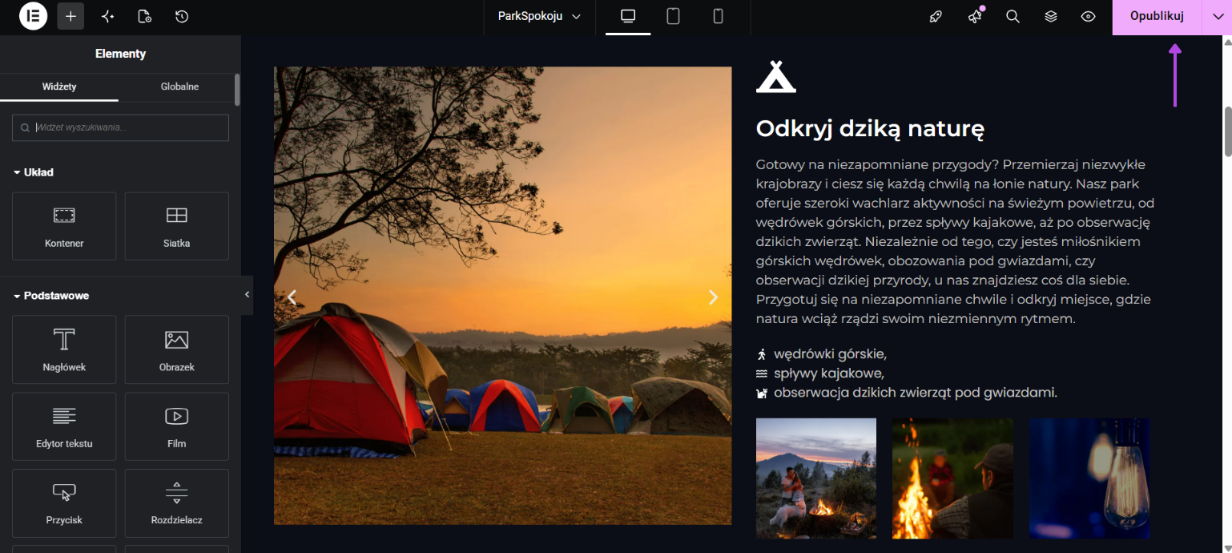Screen dimensions: 1232x553
Task: Select the Przycisk button widget
Action: coord(64,503)
